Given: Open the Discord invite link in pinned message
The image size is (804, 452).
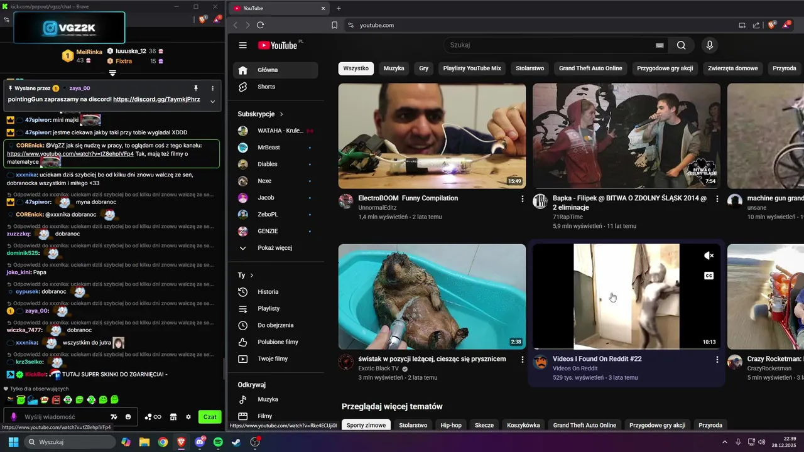Looking at the screenshot, I should (x=156, y=99).
